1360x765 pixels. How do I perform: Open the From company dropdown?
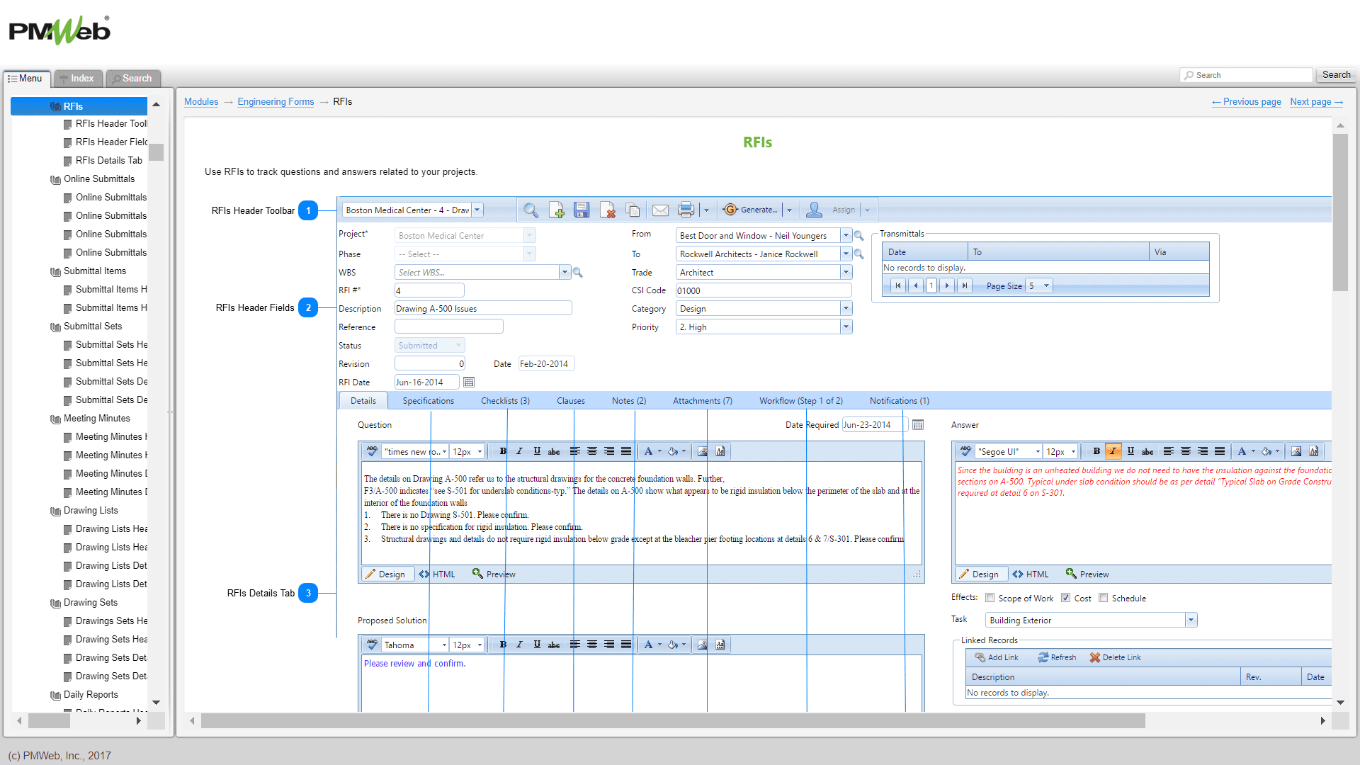pos(846,236)
